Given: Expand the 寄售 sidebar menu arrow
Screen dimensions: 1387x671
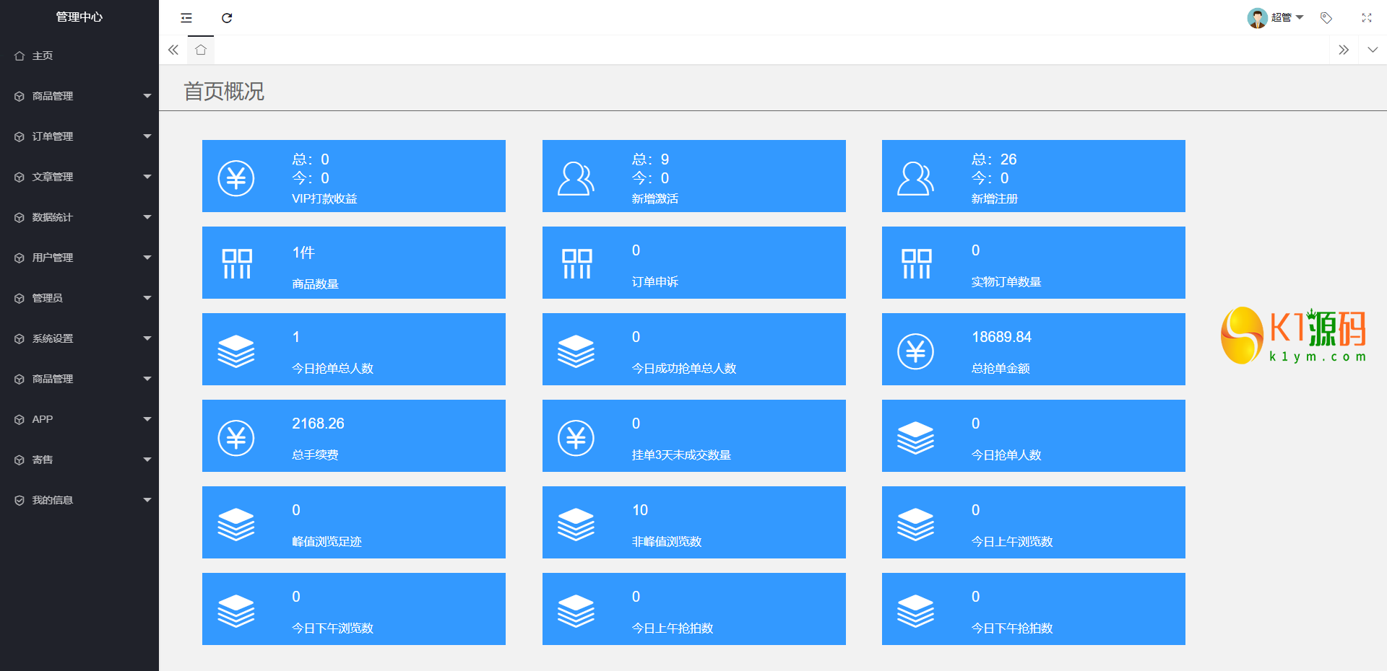Looking at the screenshot, I should [x=147, y=460].
